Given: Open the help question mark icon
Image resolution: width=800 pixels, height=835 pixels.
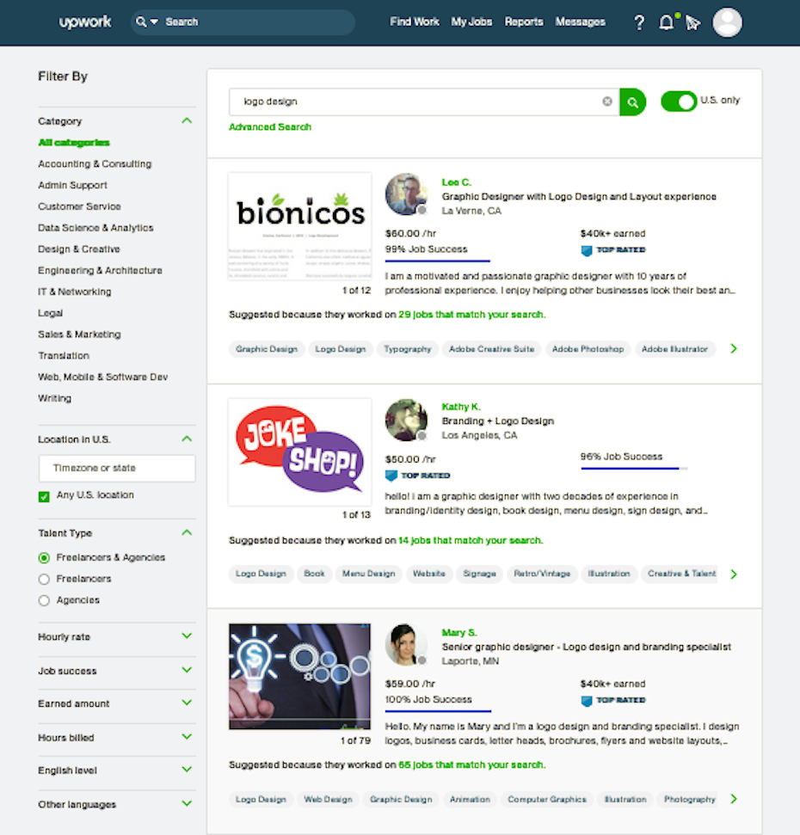Looking at the screenshot, I should coord(638,22).
